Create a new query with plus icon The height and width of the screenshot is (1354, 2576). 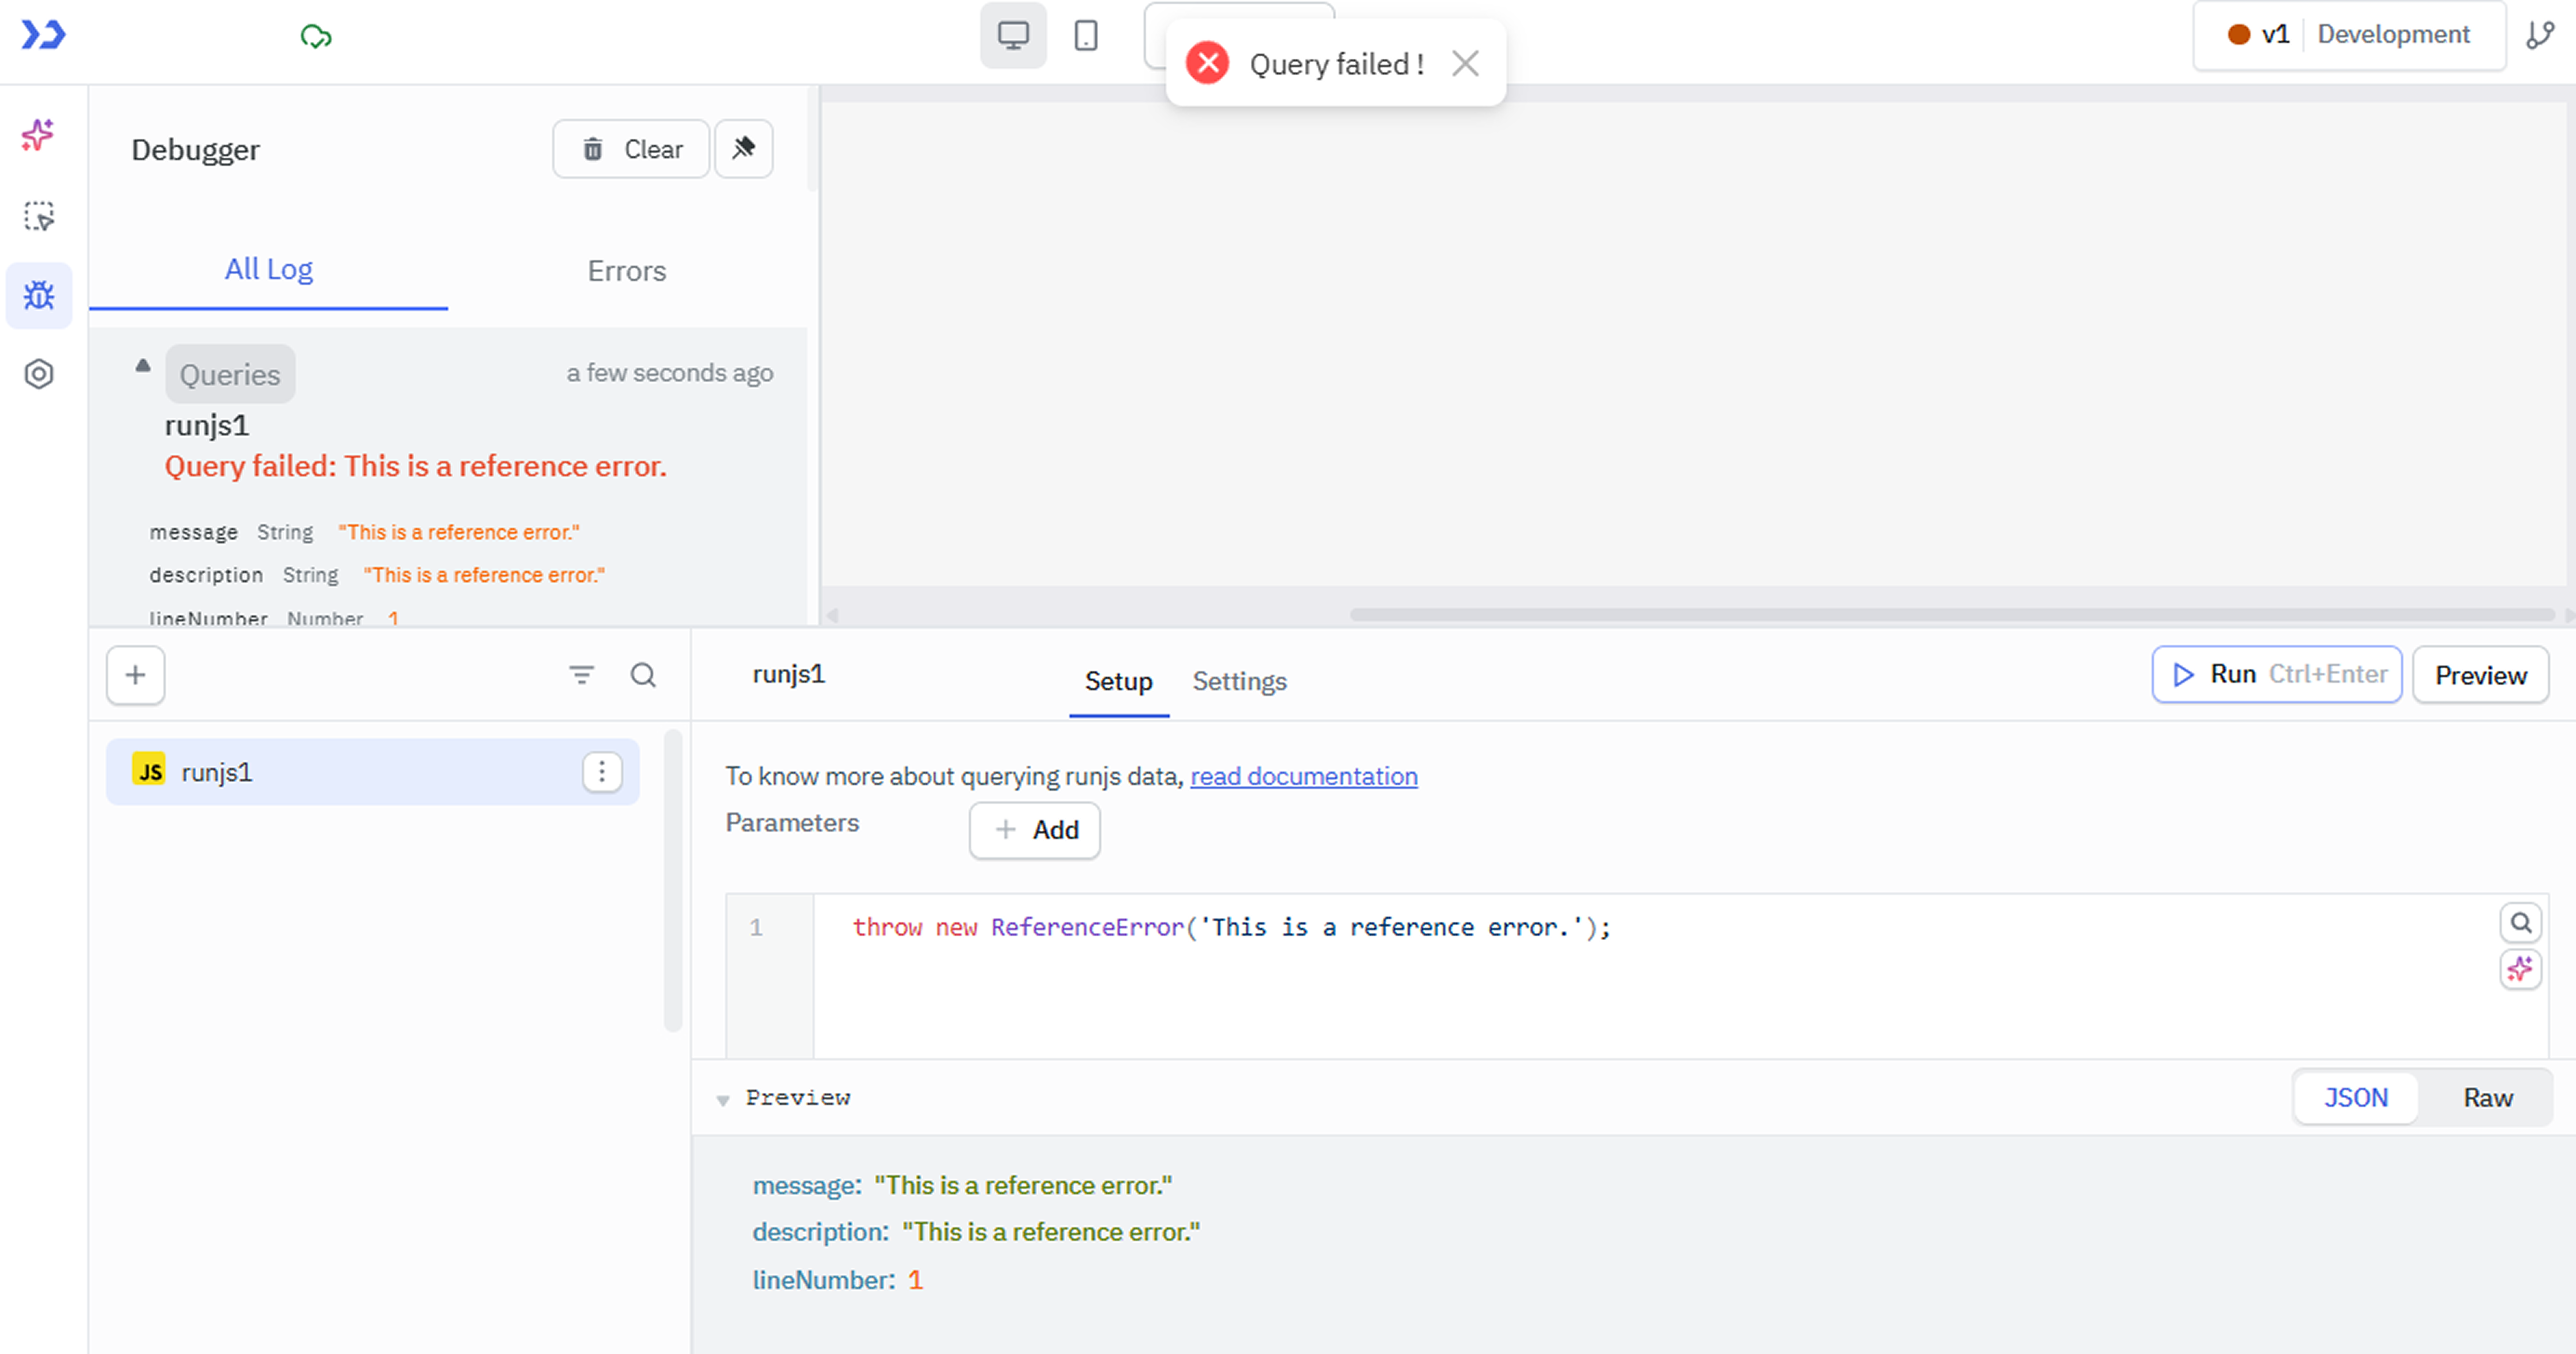pyautogui.click(x=135, y=675)
